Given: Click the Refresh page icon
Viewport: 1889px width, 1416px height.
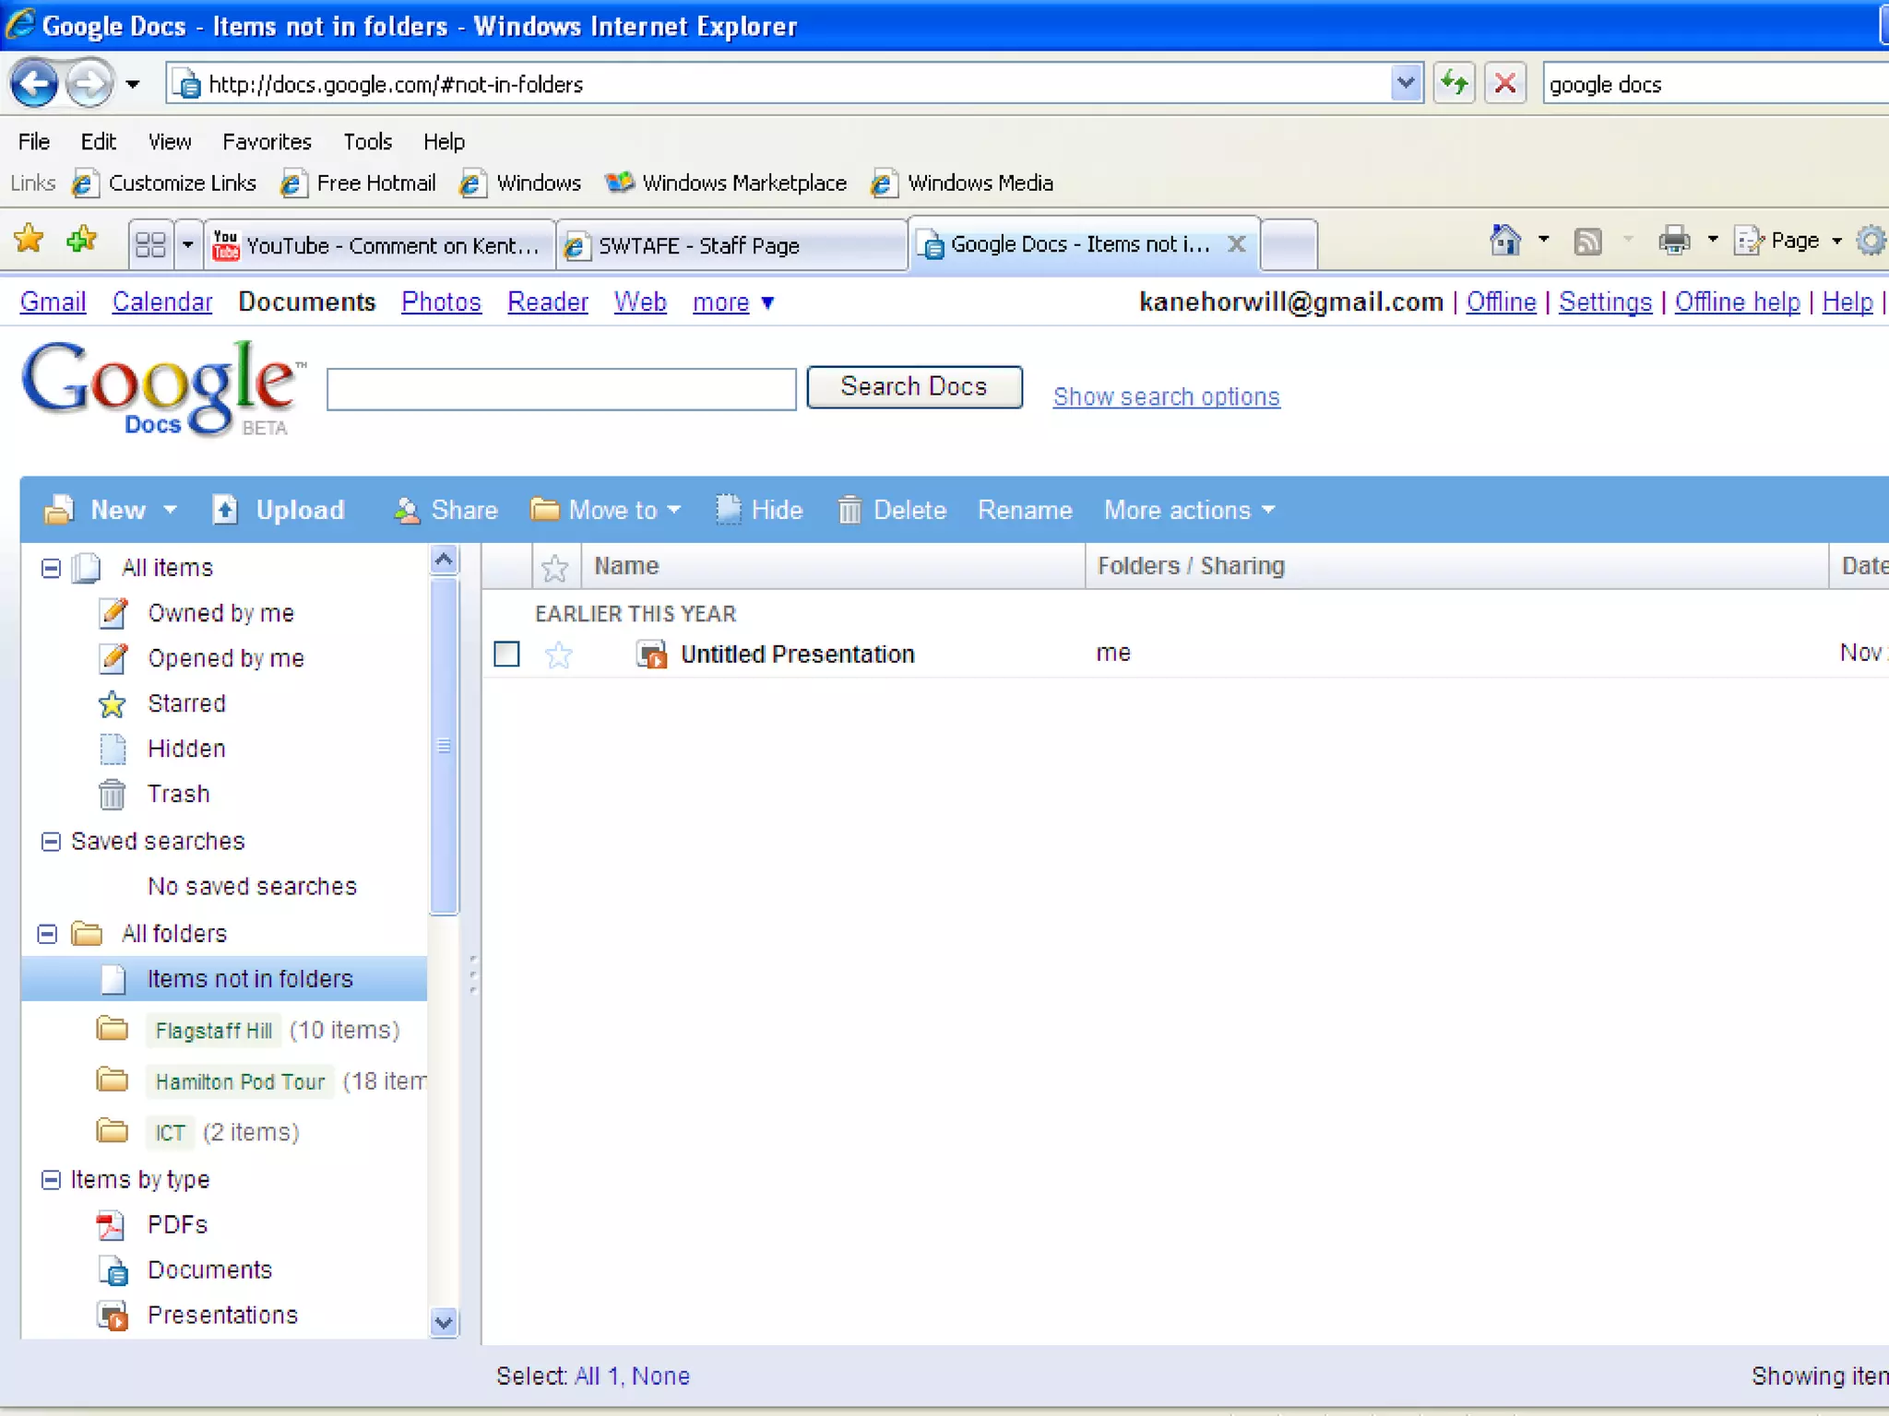Looking at the screenshot, I should pyautogui.click(x=1455, y=84).
